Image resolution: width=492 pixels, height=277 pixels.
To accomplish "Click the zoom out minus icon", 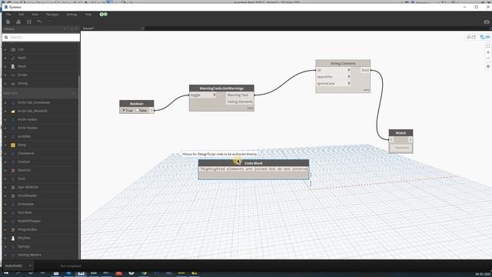I will coord(488,58).
